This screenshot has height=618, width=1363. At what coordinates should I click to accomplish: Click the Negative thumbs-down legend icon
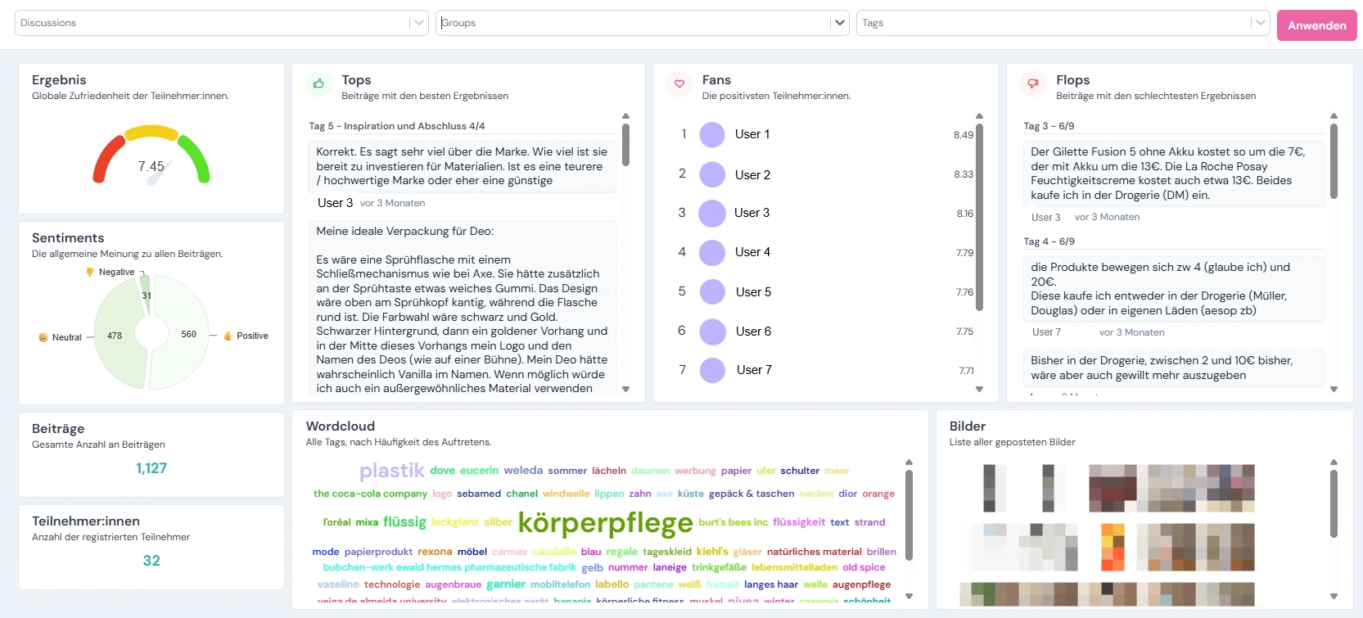tap(90, 272)
